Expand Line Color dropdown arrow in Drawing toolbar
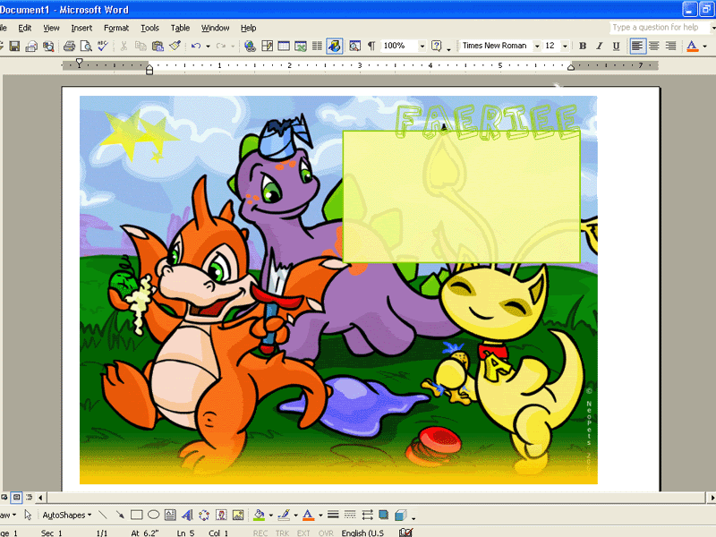This screenshot has height=537, width=716. (x=295, y=516)
